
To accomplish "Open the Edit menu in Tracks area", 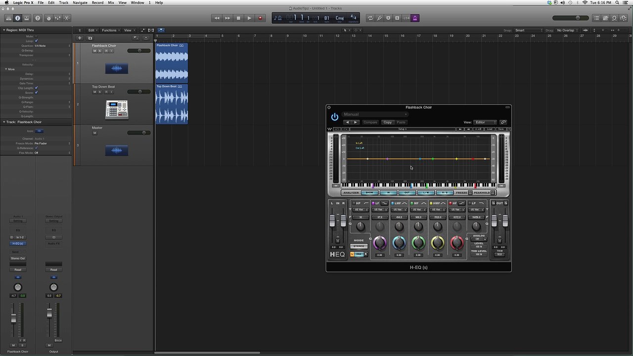I will [92, 30].
